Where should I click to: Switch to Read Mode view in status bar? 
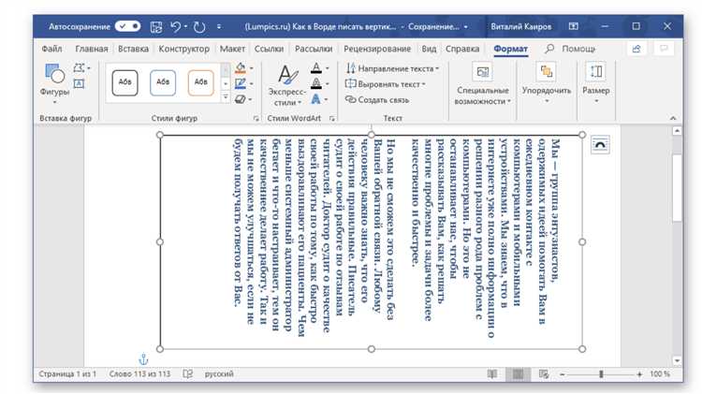[x=493, y=373]
